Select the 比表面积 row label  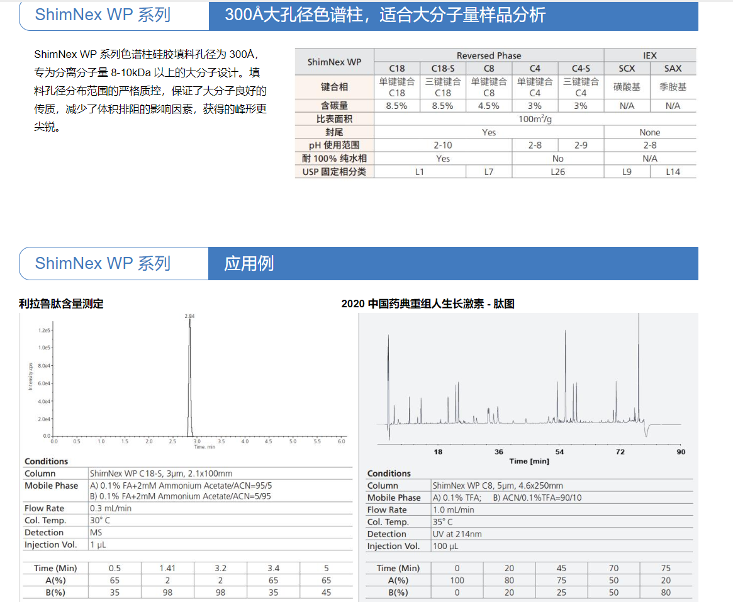[334, 119]
